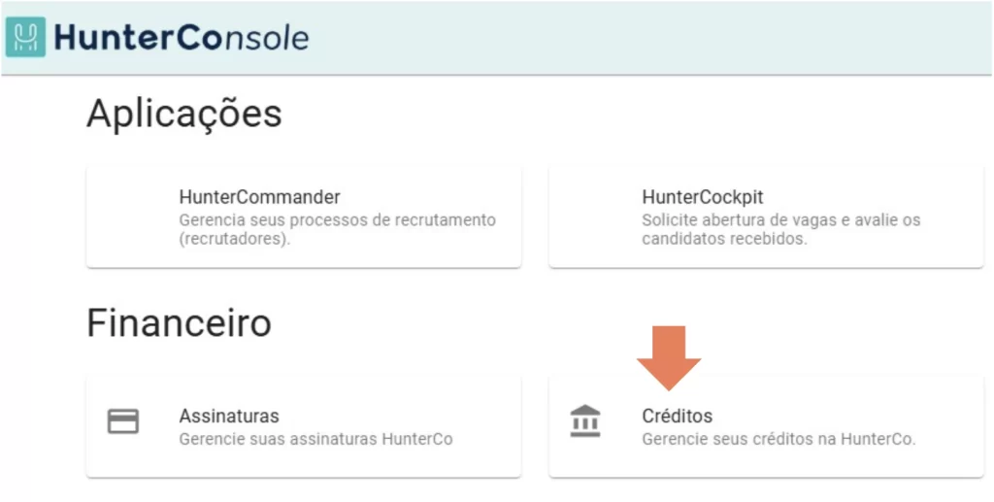Click blank icon area left of HunterCockpit

pyautogui.click(x=585, y=218)
